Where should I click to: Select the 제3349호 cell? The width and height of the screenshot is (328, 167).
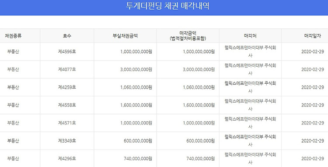67,141
